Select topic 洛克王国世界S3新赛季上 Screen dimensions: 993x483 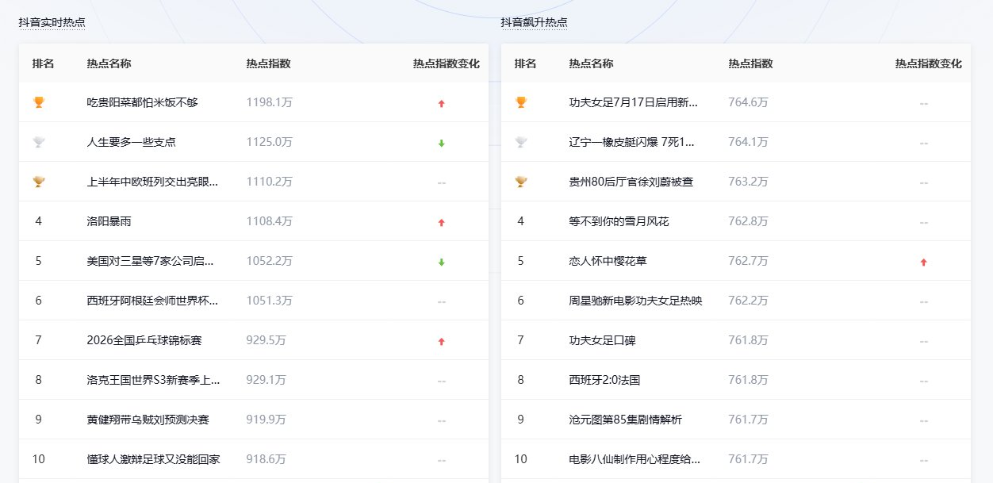pos(153,380)
